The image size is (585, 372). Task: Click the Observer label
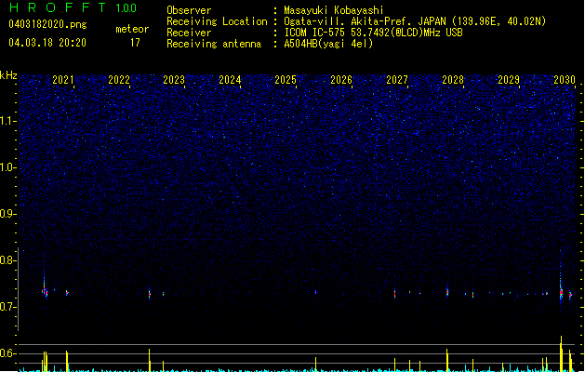point(189,10)
